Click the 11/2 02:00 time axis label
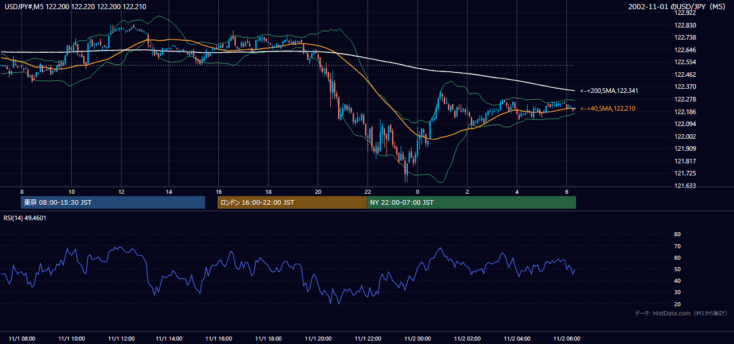Screen dimensions: 734x344 point(467,338)
